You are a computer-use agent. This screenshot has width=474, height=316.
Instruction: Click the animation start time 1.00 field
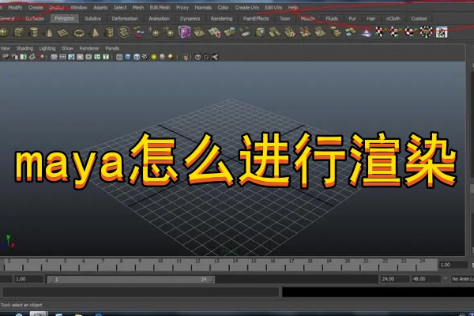click(x=28, y=279)
